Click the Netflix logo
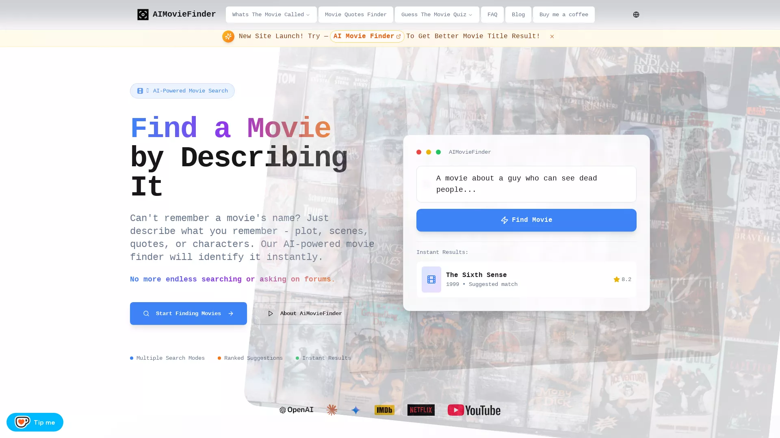780x438 pixels. pos(421,410)
